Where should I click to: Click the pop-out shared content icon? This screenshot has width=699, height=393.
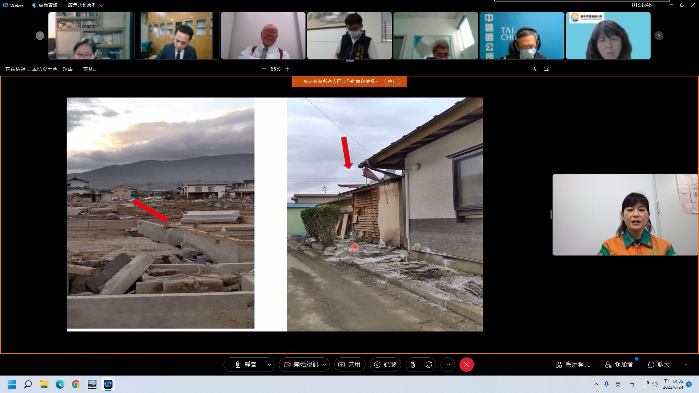click(x=546, y=69)
